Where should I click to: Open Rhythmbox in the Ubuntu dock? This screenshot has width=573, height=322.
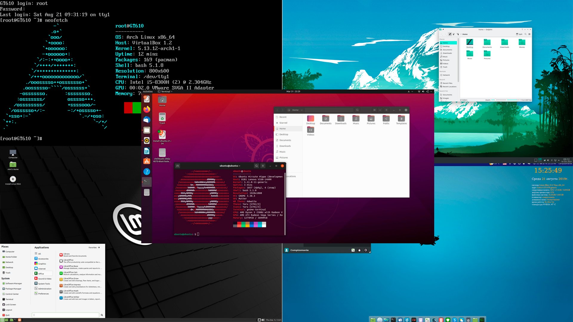(147, 140)
